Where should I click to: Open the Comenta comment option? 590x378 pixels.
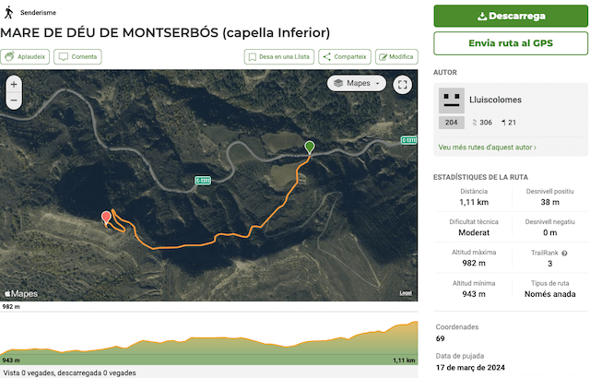77,56
